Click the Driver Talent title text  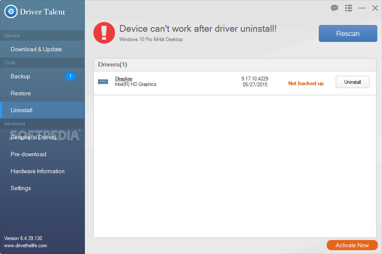[x=42, y=12]
